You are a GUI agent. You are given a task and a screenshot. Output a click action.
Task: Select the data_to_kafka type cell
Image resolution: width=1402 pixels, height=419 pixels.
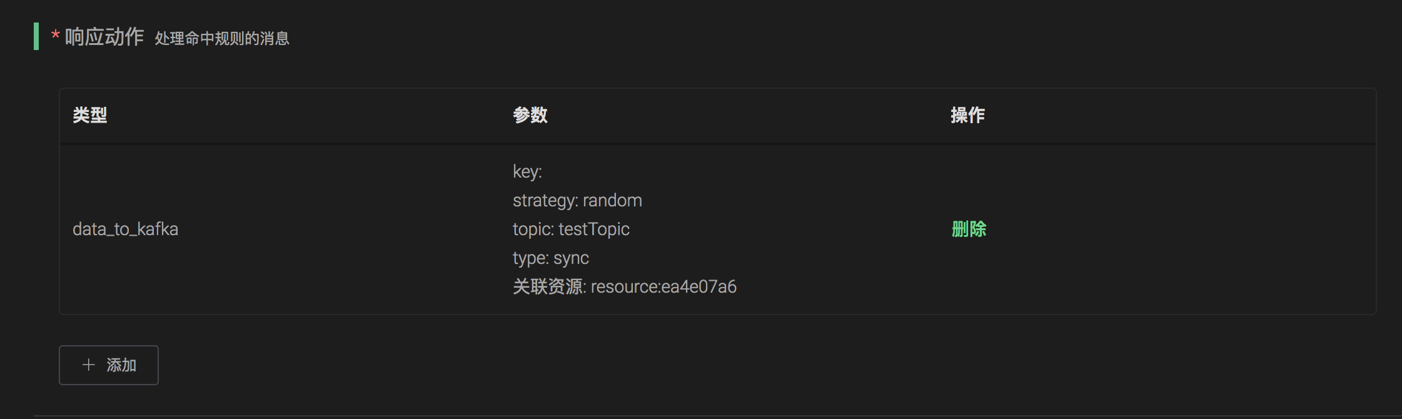click(125, 230)
